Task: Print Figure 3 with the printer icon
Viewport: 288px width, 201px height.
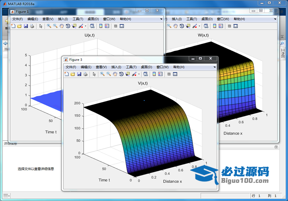Action: (x=85, y=74)
